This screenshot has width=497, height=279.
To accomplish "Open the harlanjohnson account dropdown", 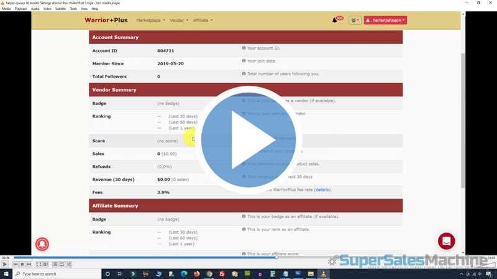I will tap(385, 21).
